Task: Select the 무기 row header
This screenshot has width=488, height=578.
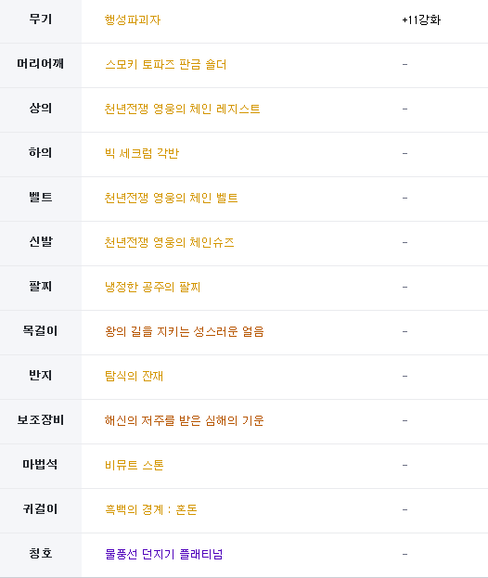Action: point(41,19)
